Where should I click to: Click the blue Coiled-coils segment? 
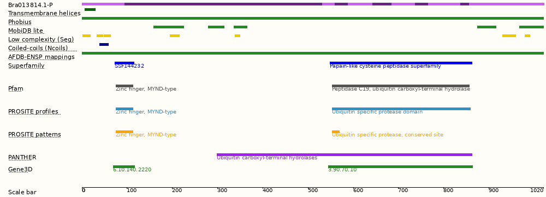(104, 45)
